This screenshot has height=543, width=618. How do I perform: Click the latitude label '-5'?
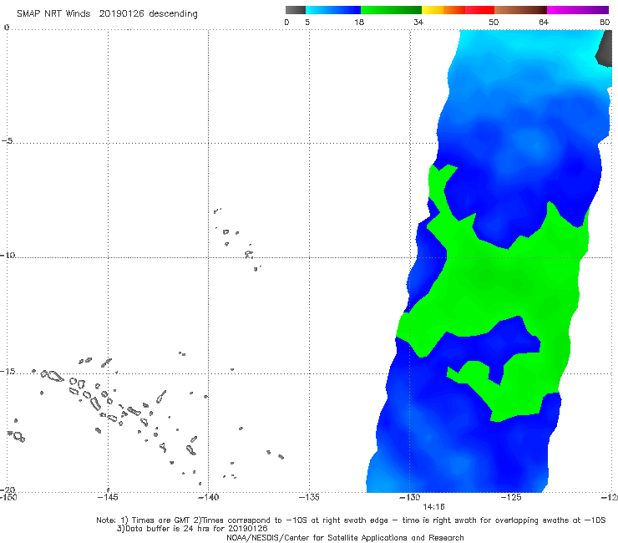click(x=8, y=140)
